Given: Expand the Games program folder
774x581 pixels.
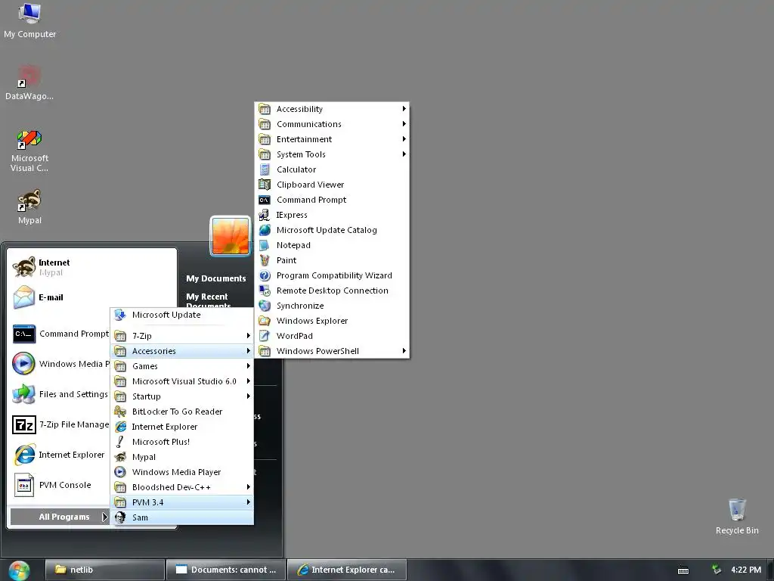Looking at the screenshot, I should (x=182, y=367).
